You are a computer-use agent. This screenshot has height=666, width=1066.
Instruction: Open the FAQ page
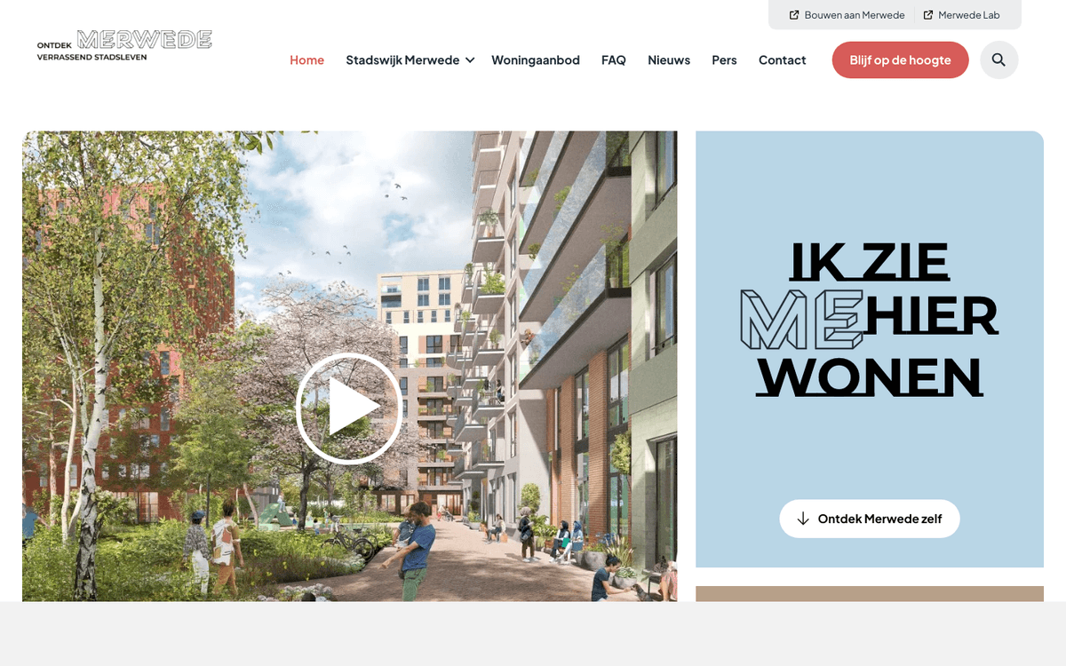(x=613, y=59)
